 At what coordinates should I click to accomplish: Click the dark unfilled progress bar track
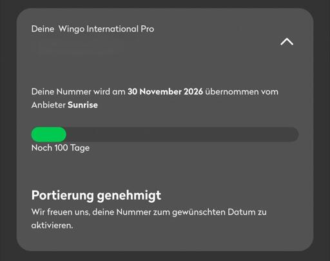coord(182,134)
